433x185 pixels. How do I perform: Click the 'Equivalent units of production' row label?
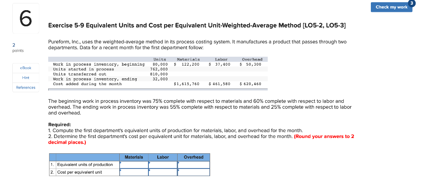tap(85, 165)
